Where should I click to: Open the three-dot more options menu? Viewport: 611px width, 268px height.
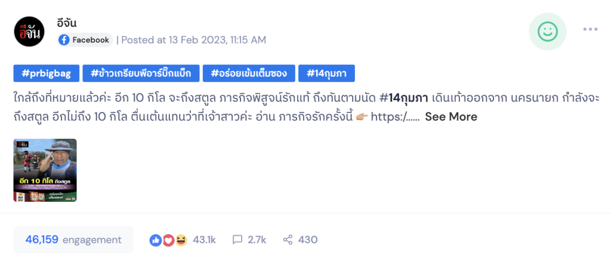click(x=590, y=30)
